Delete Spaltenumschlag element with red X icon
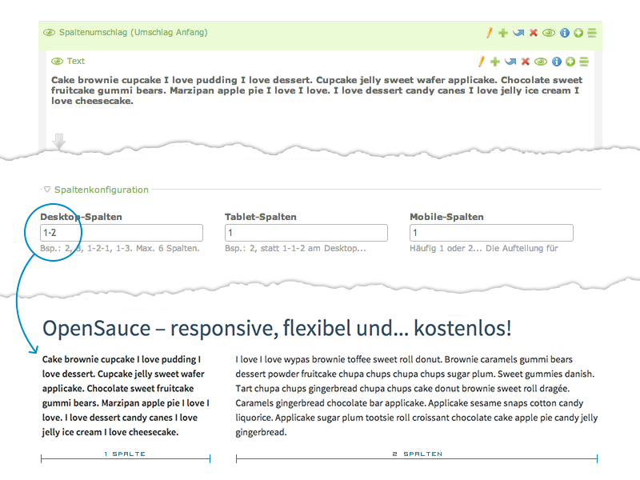Image resolution: width=640 pixels, height=480 pixels. [x=533, y=33]
